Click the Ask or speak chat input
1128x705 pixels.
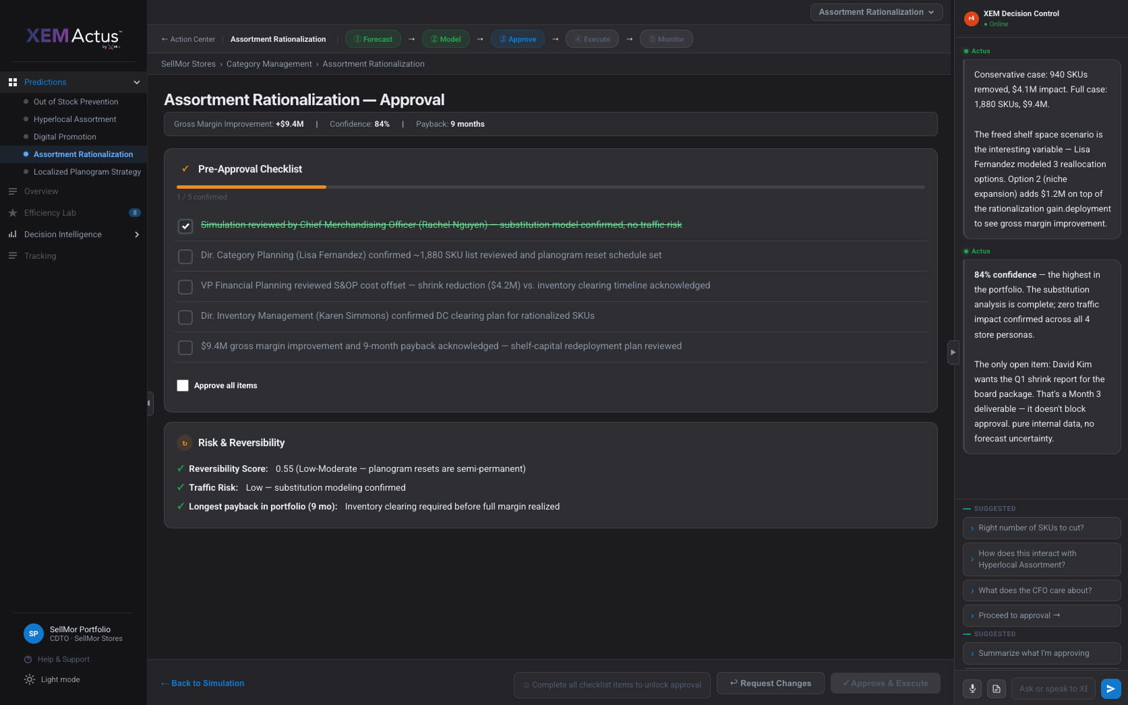1053,688
